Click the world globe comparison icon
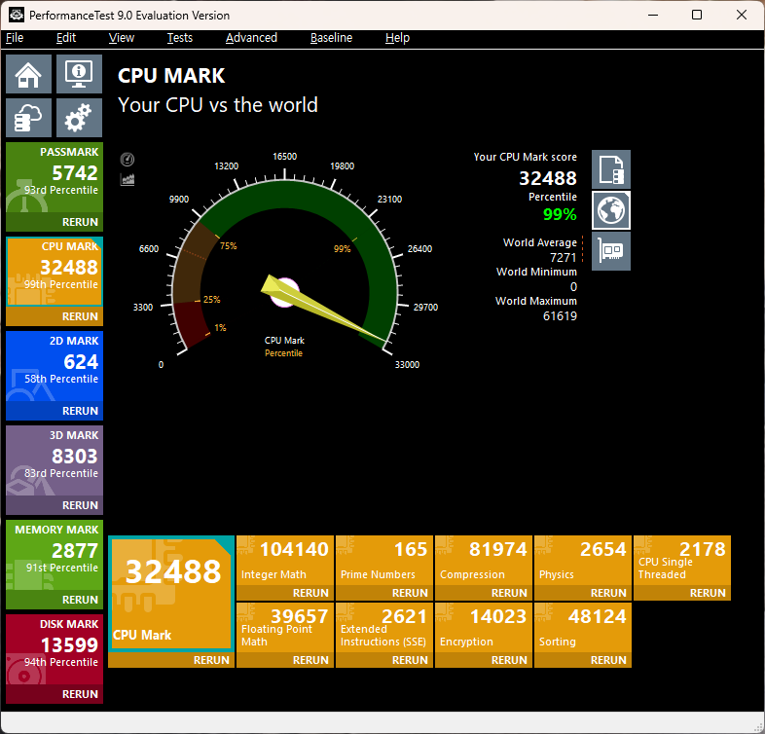This screenshot has height=734, width=765. [x=611, y=210]
